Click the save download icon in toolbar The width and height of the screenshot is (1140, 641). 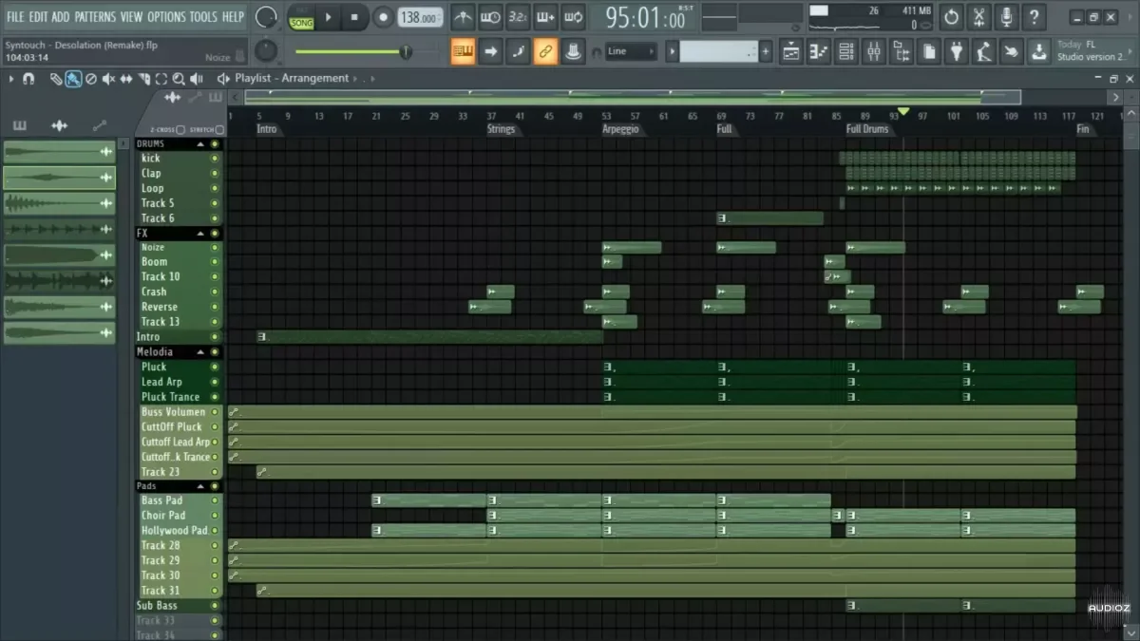1039,51
